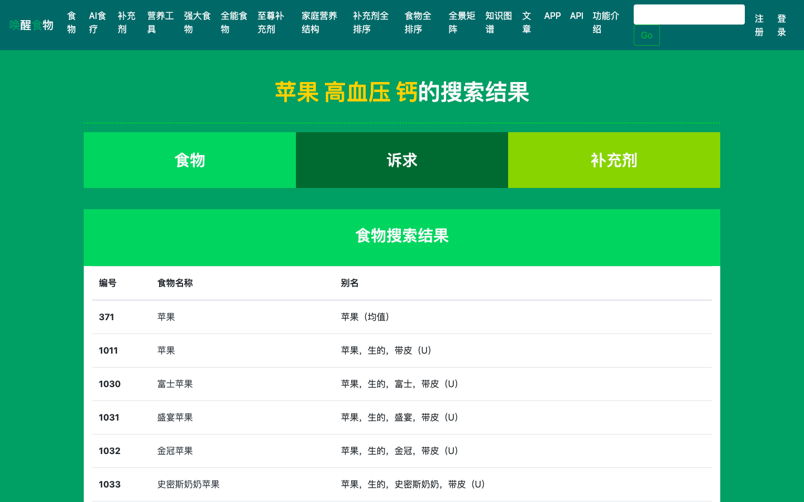The width and height of the screenshot is (804, 502).
Task: Switch to the 食物 results tab
Action: 190,160
